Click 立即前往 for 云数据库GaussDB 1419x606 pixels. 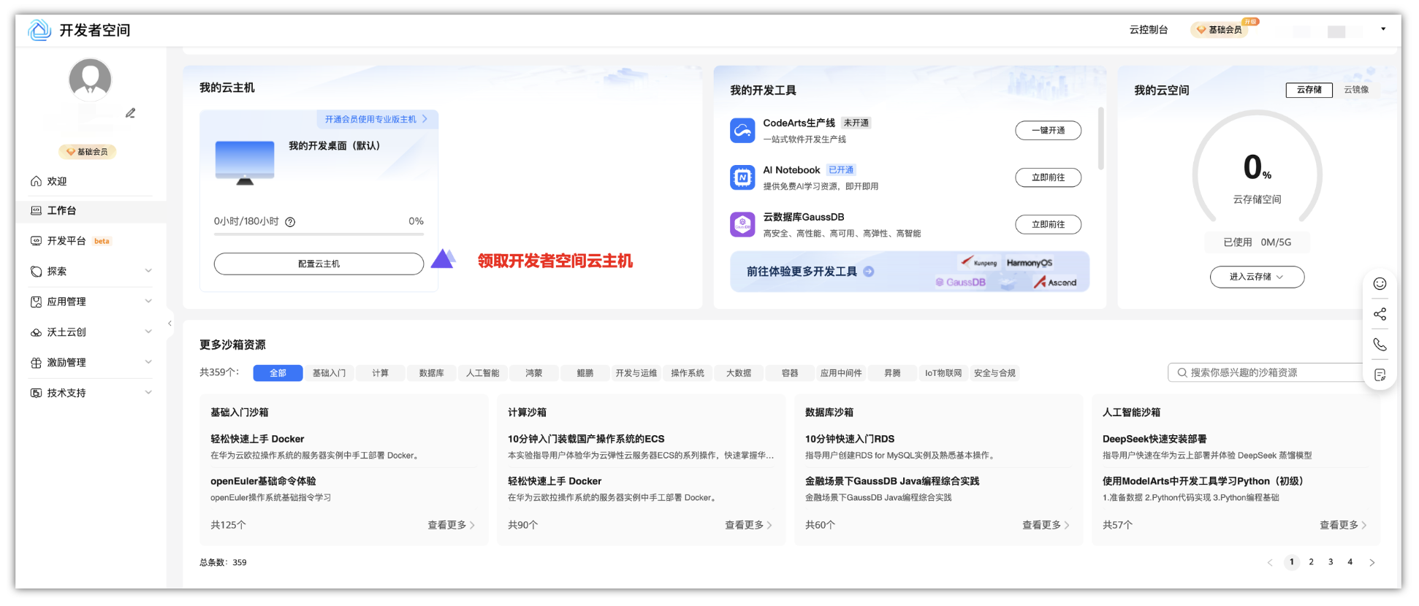pos(1048,224)
